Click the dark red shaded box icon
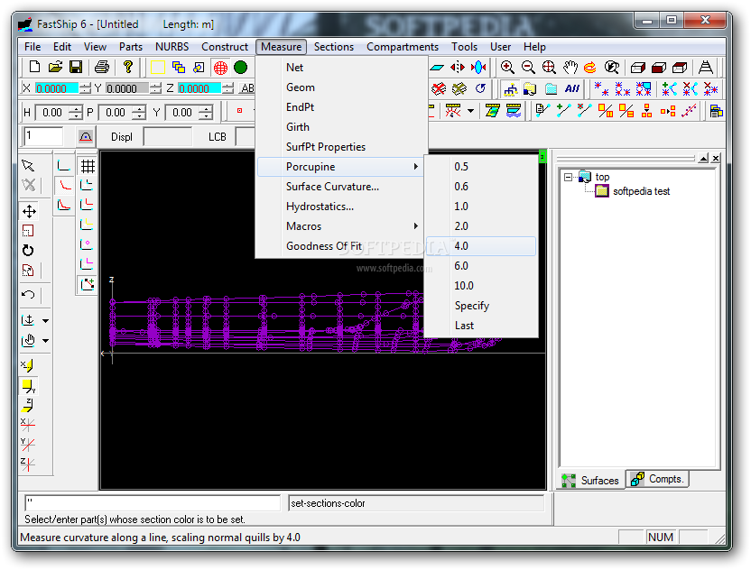 (659, 68)
